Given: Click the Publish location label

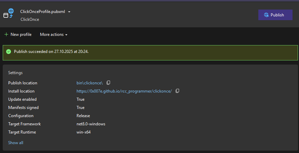Looking at the screenshot, I should [23, 83].
